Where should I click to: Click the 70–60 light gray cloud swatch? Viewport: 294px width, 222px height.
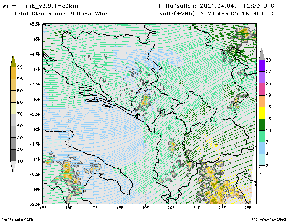[13, 120]
